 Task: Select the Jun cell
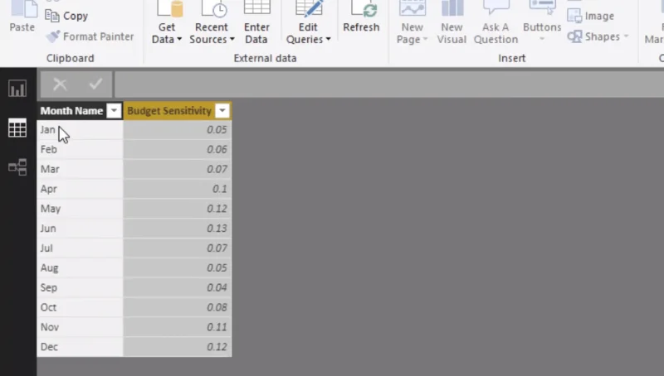pos(80,228)
